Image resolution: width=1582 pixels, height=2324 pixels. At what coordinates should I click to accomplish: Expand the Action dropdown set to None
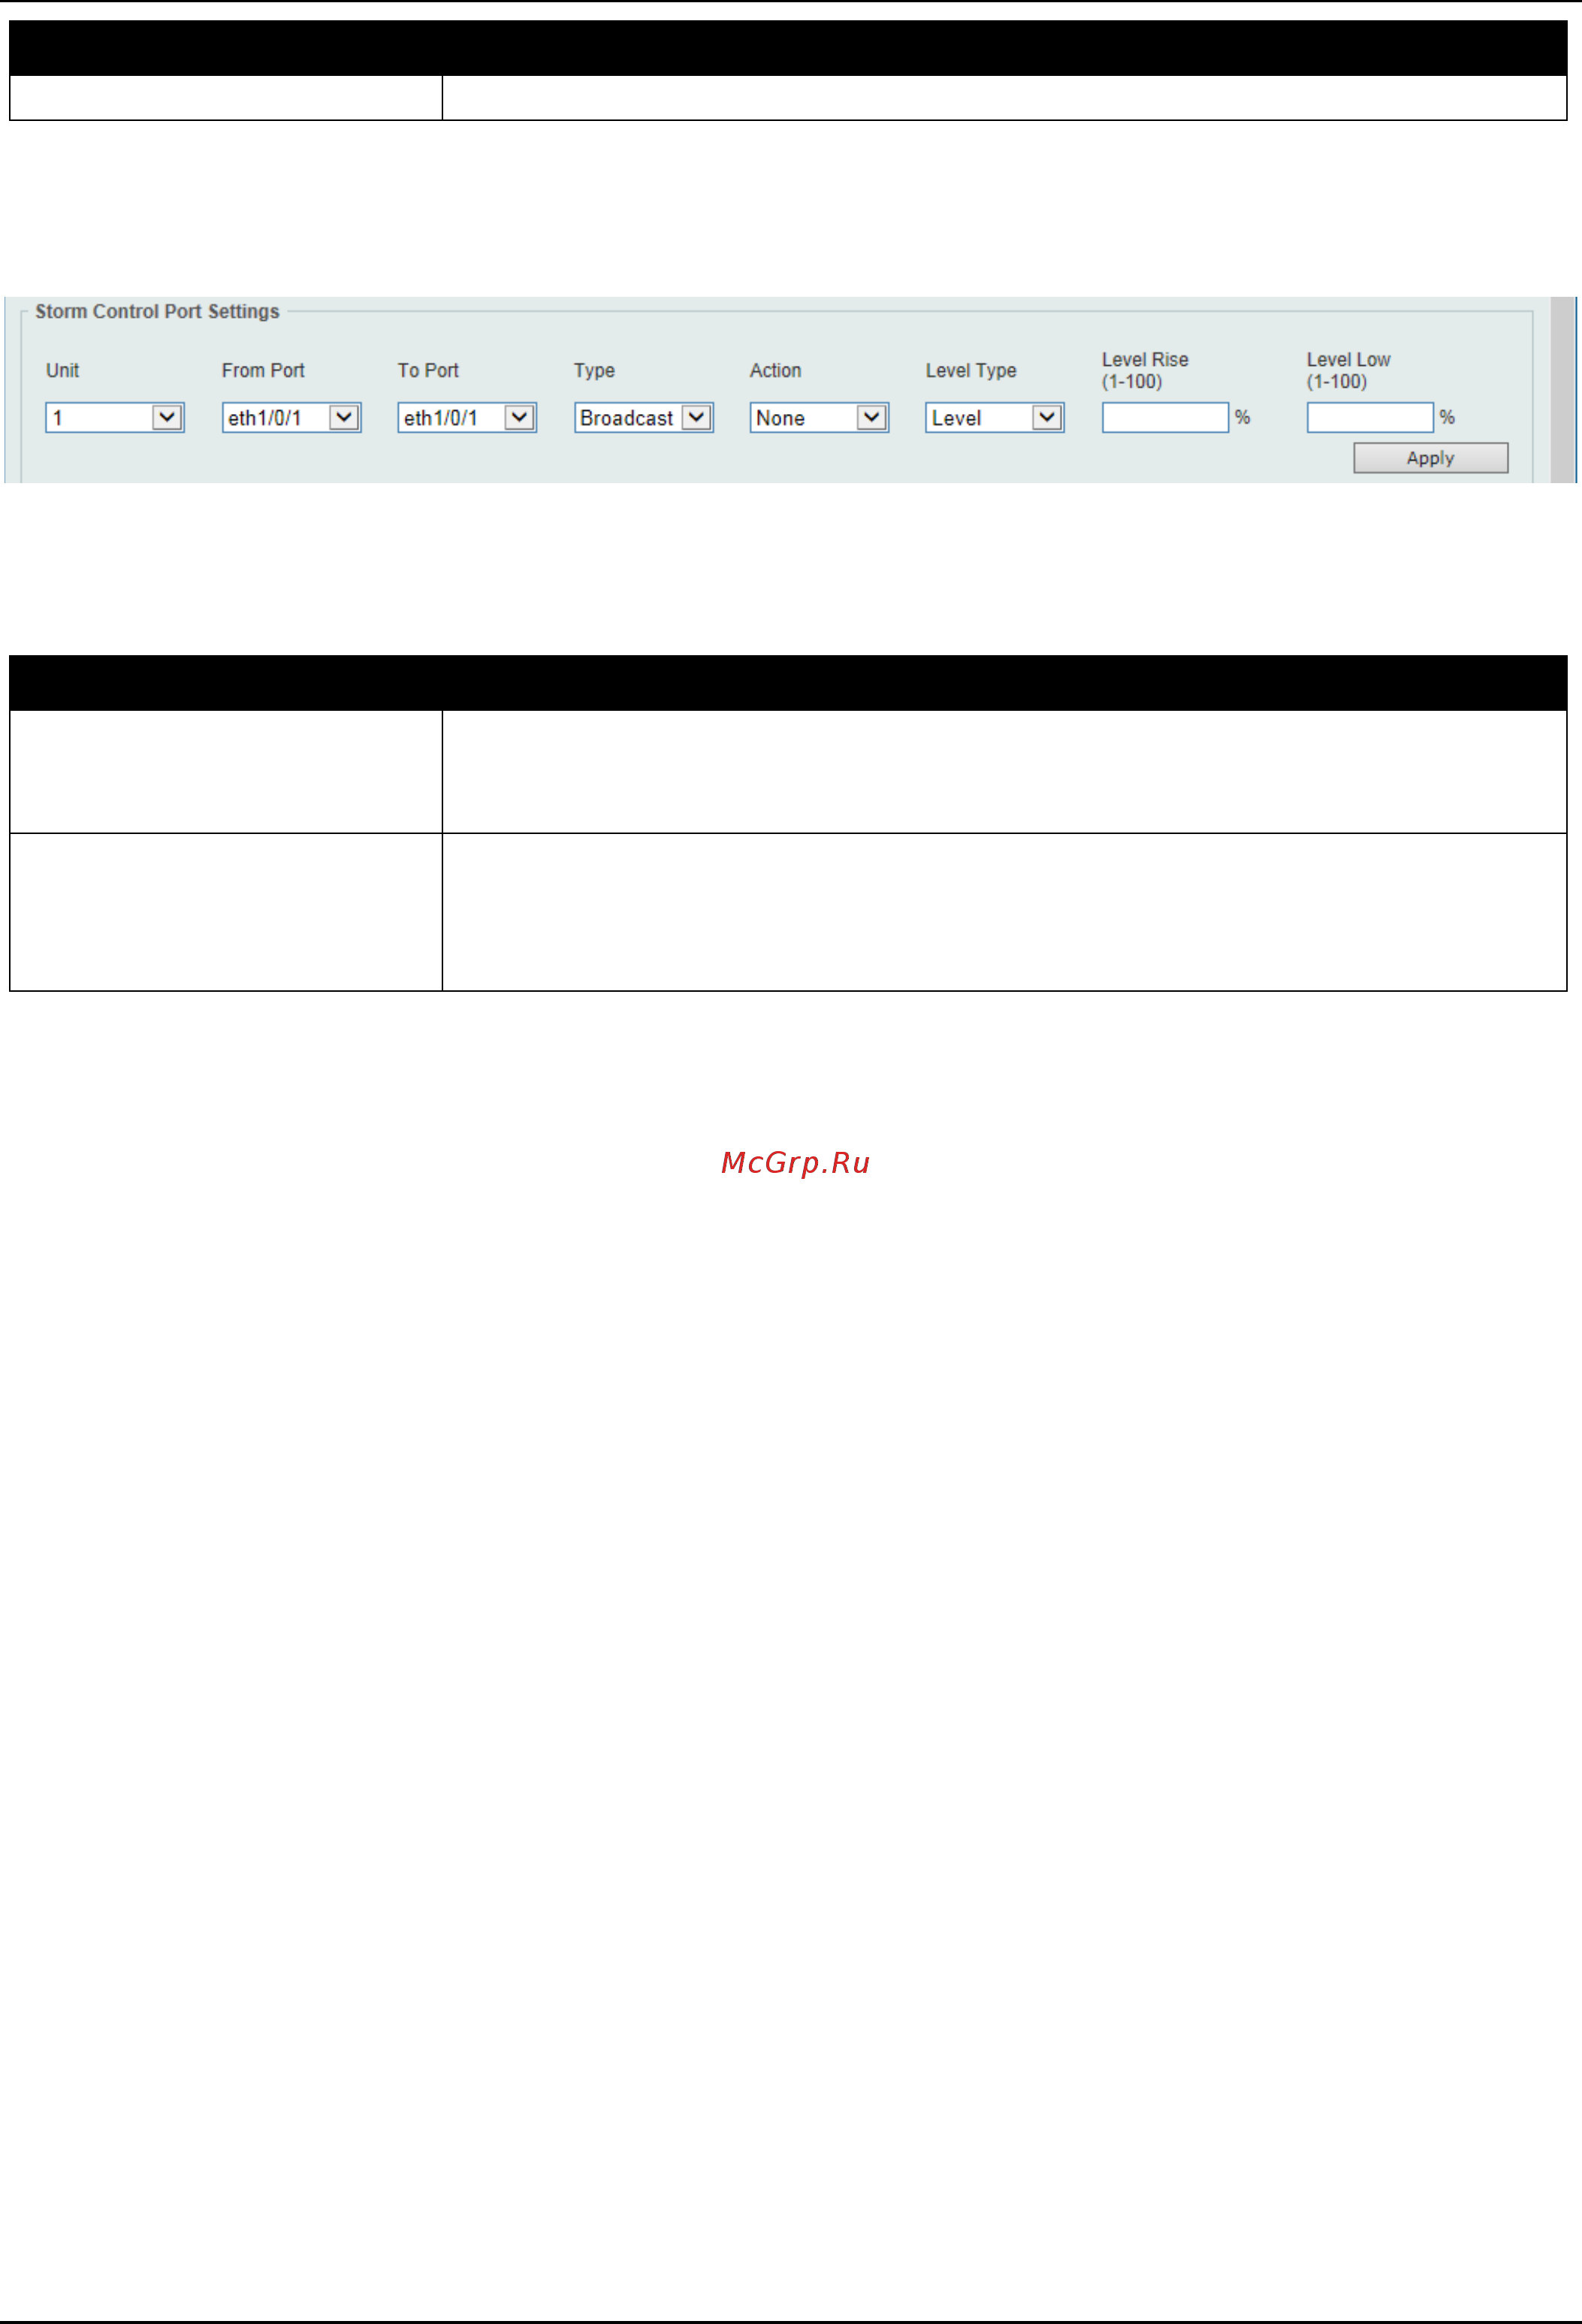[x=819, y=417]
